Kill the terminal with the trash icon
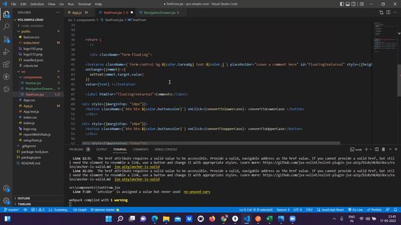Viewport: 401px width, 225px height. [383, 149]
